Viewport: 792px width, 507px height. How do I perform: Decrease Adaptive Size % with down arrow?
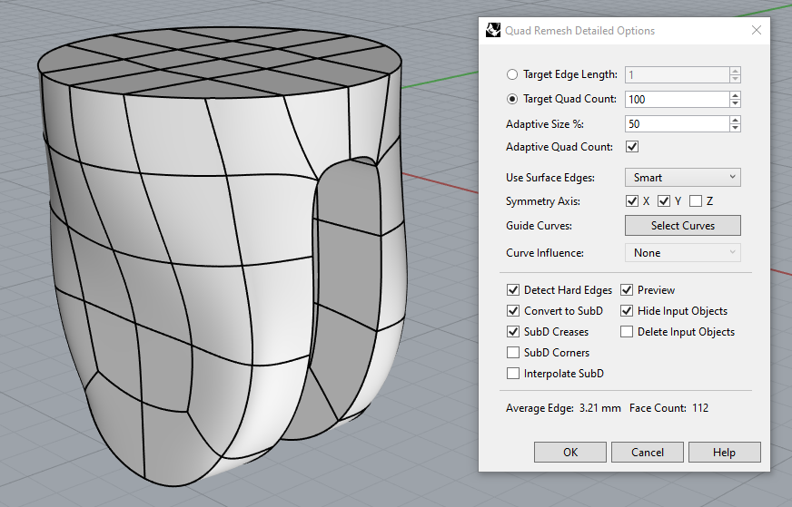click(735, 128)
